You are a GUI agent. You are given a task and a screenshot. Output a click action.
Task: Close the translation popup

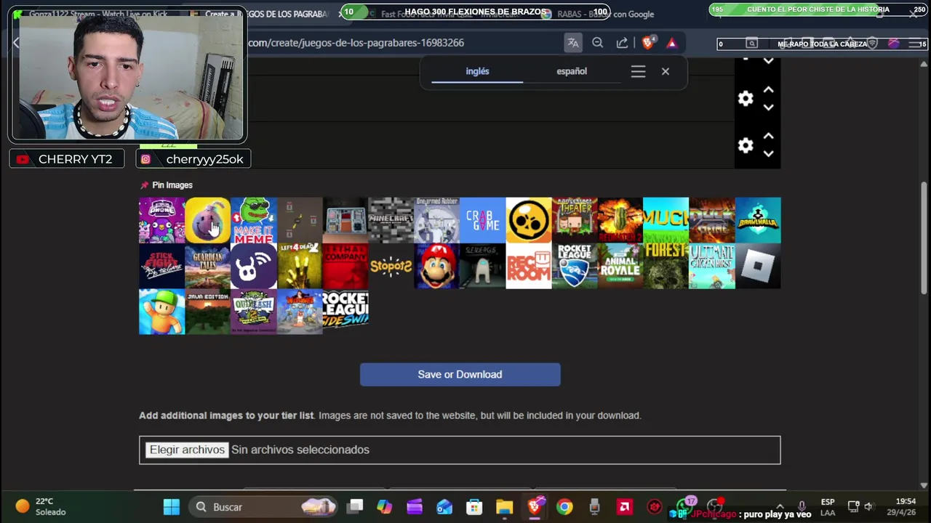click(665, 71)
